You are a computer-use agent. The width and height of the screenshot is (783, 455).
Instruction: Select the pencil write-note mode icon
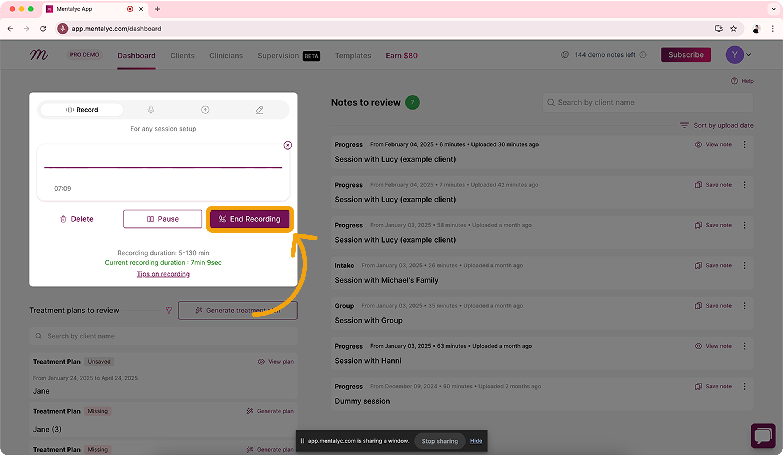(x=260, y=110)
